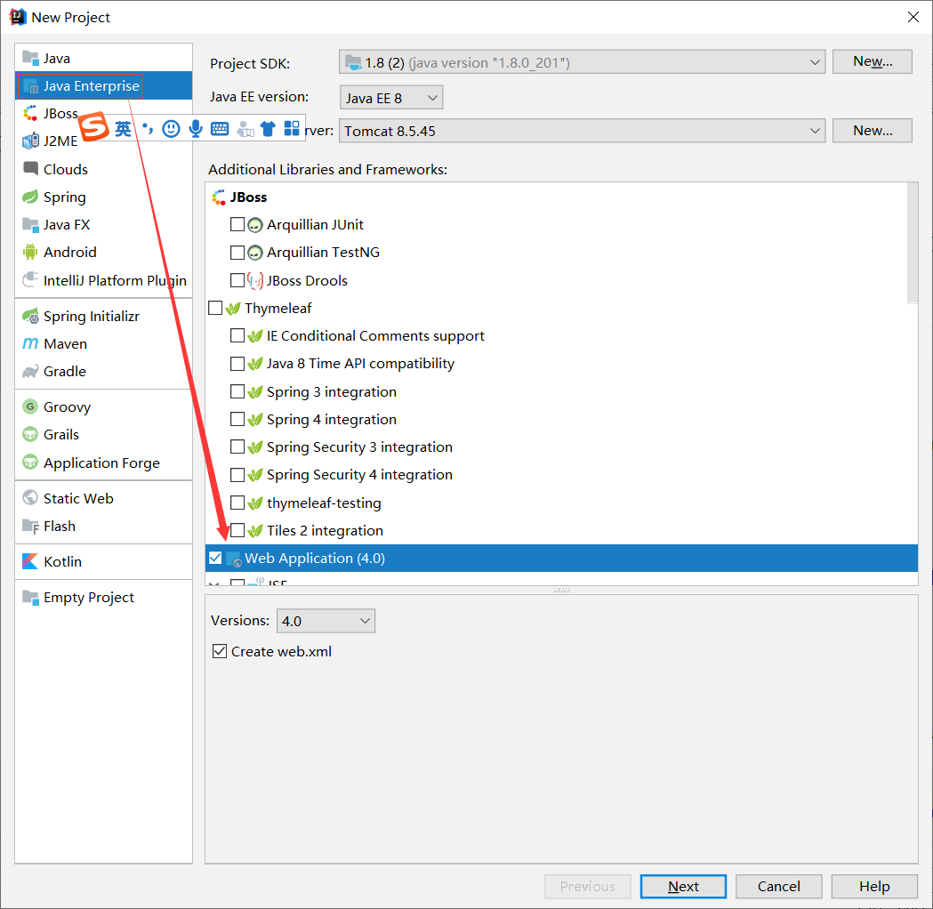Select the Maven 'm' icon
The width and height of the screenshot is (933, 909).
click(30, 344)
